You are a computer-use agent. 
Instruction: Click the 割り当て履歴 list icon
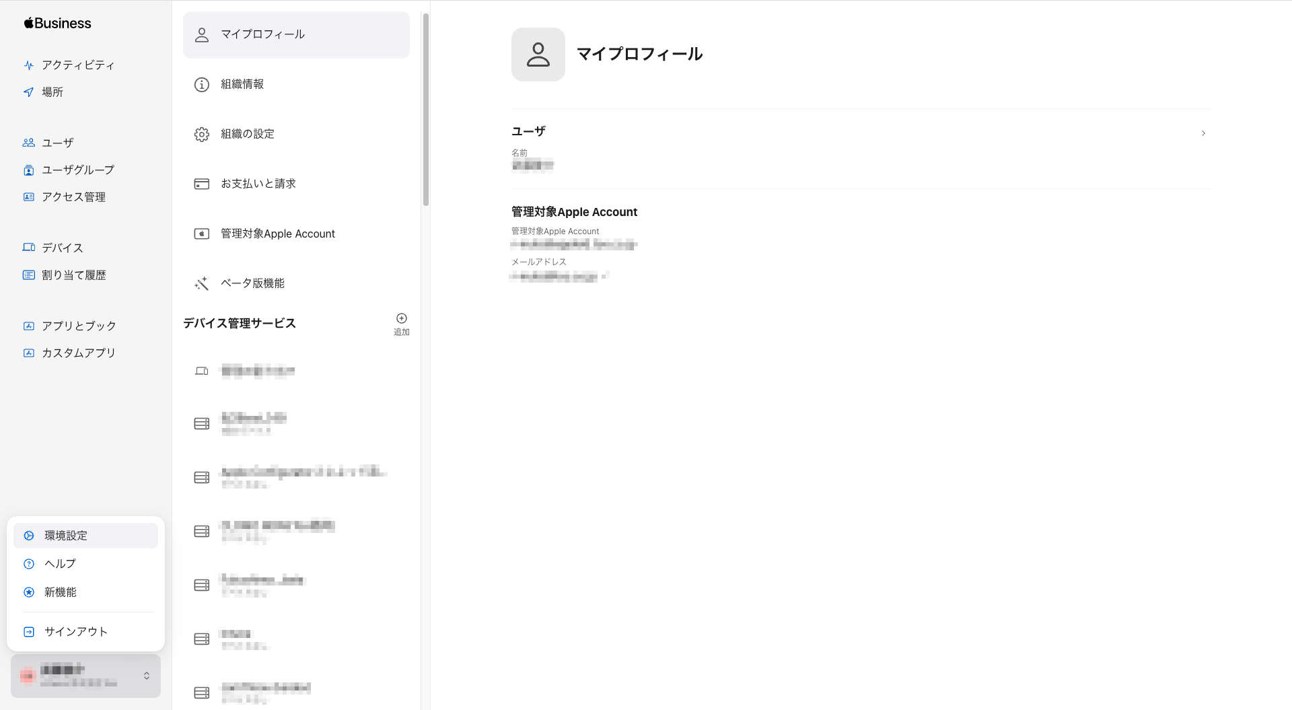coord(28,275)
